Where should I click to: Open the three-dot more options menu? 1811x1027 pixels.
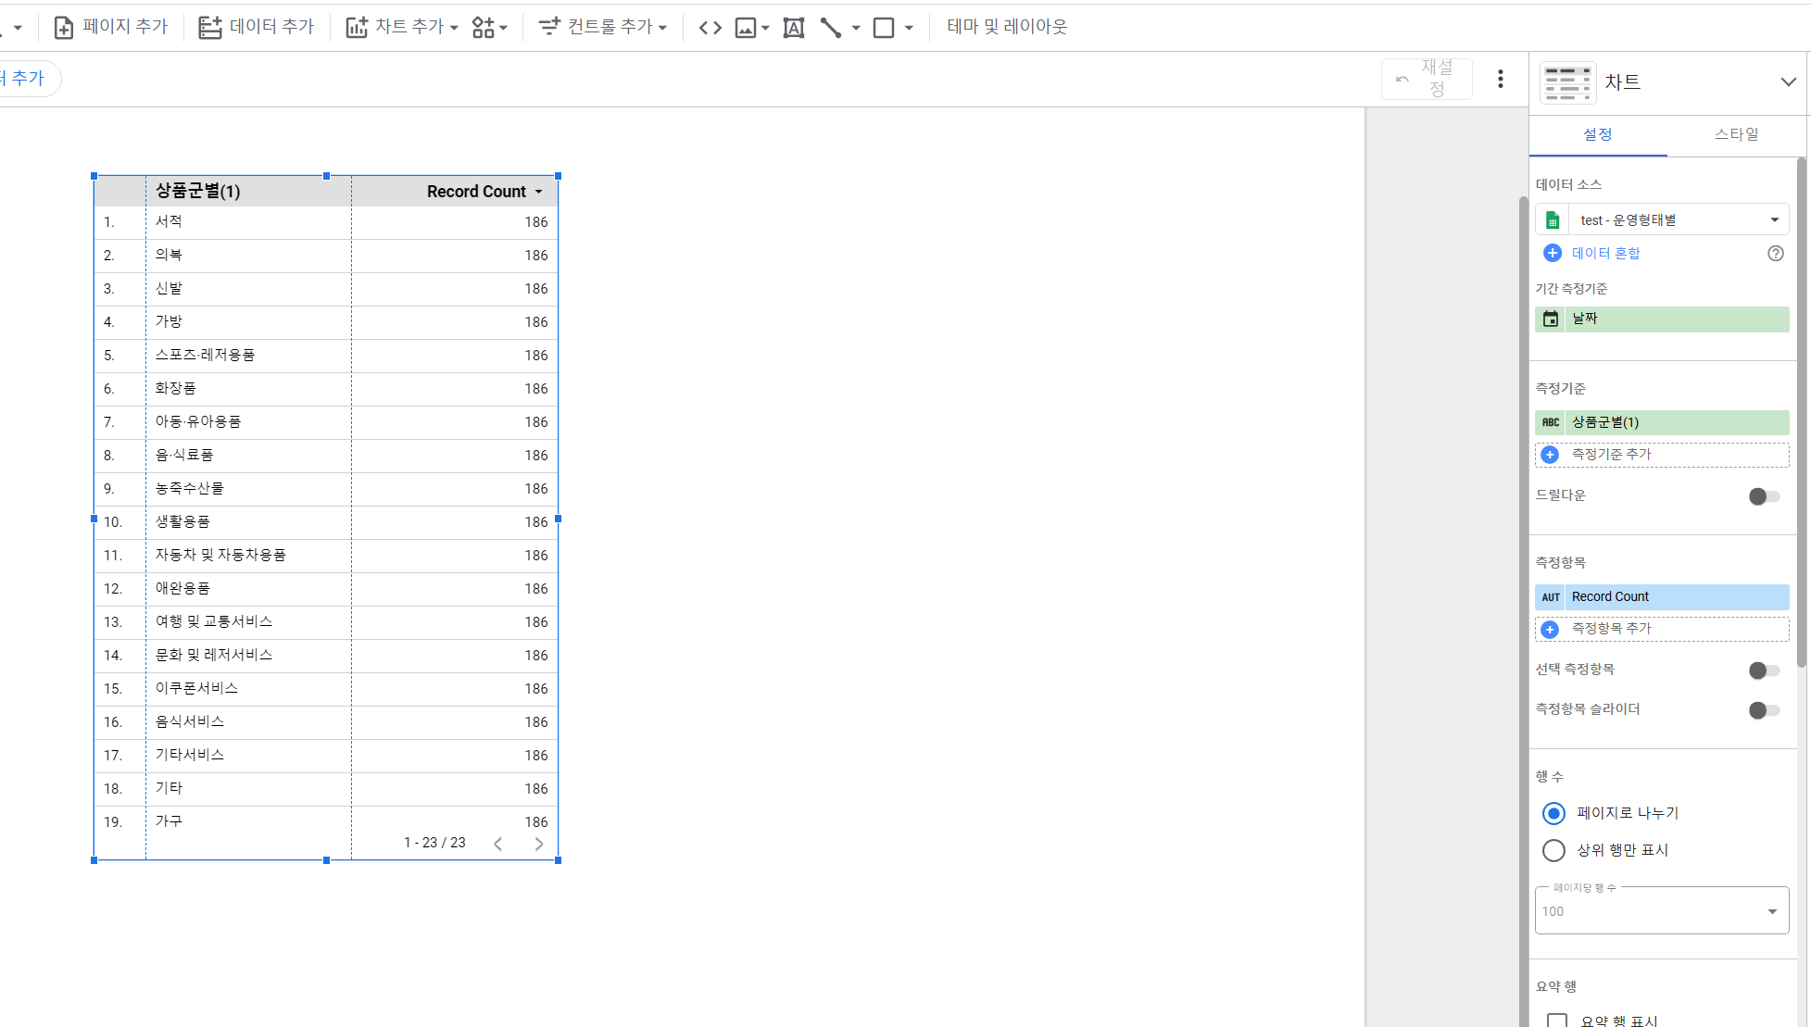[x=1500, y=80]
